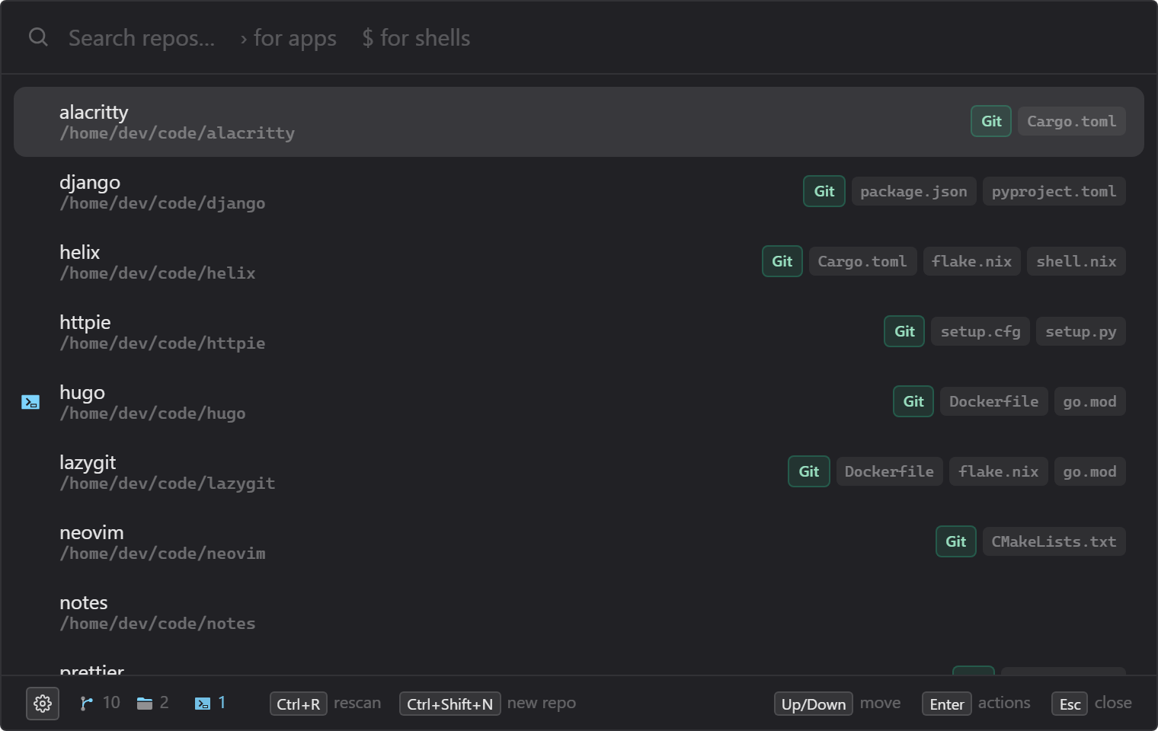Click the go.mod tag on hugo

1090,401
